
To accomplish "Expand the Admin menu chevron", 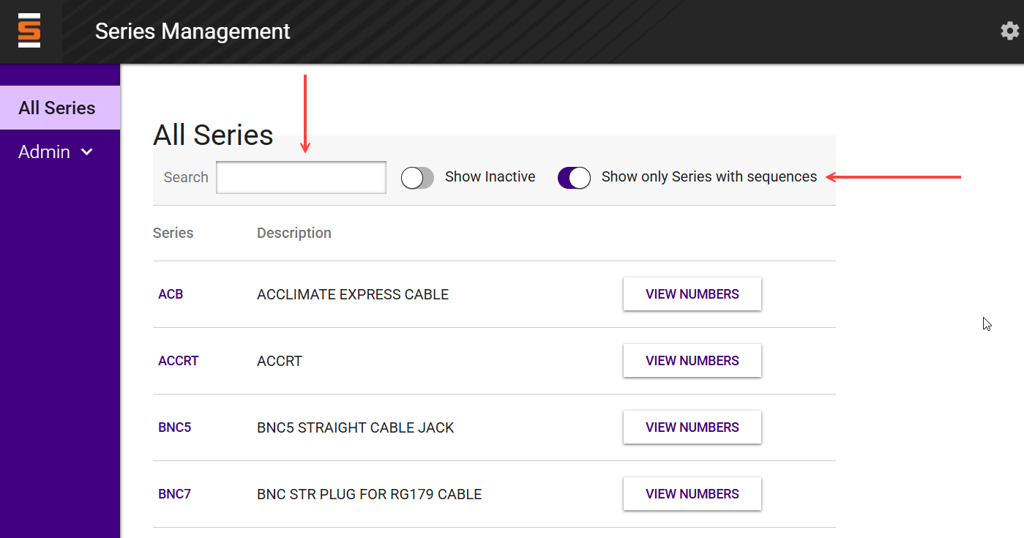I will point(87,152).
